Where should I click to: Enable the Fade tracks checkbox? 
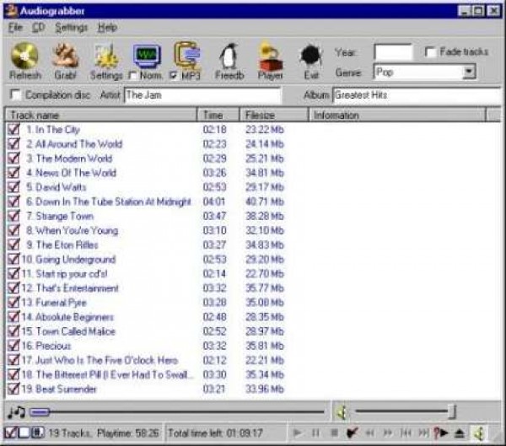click(431, 52)
